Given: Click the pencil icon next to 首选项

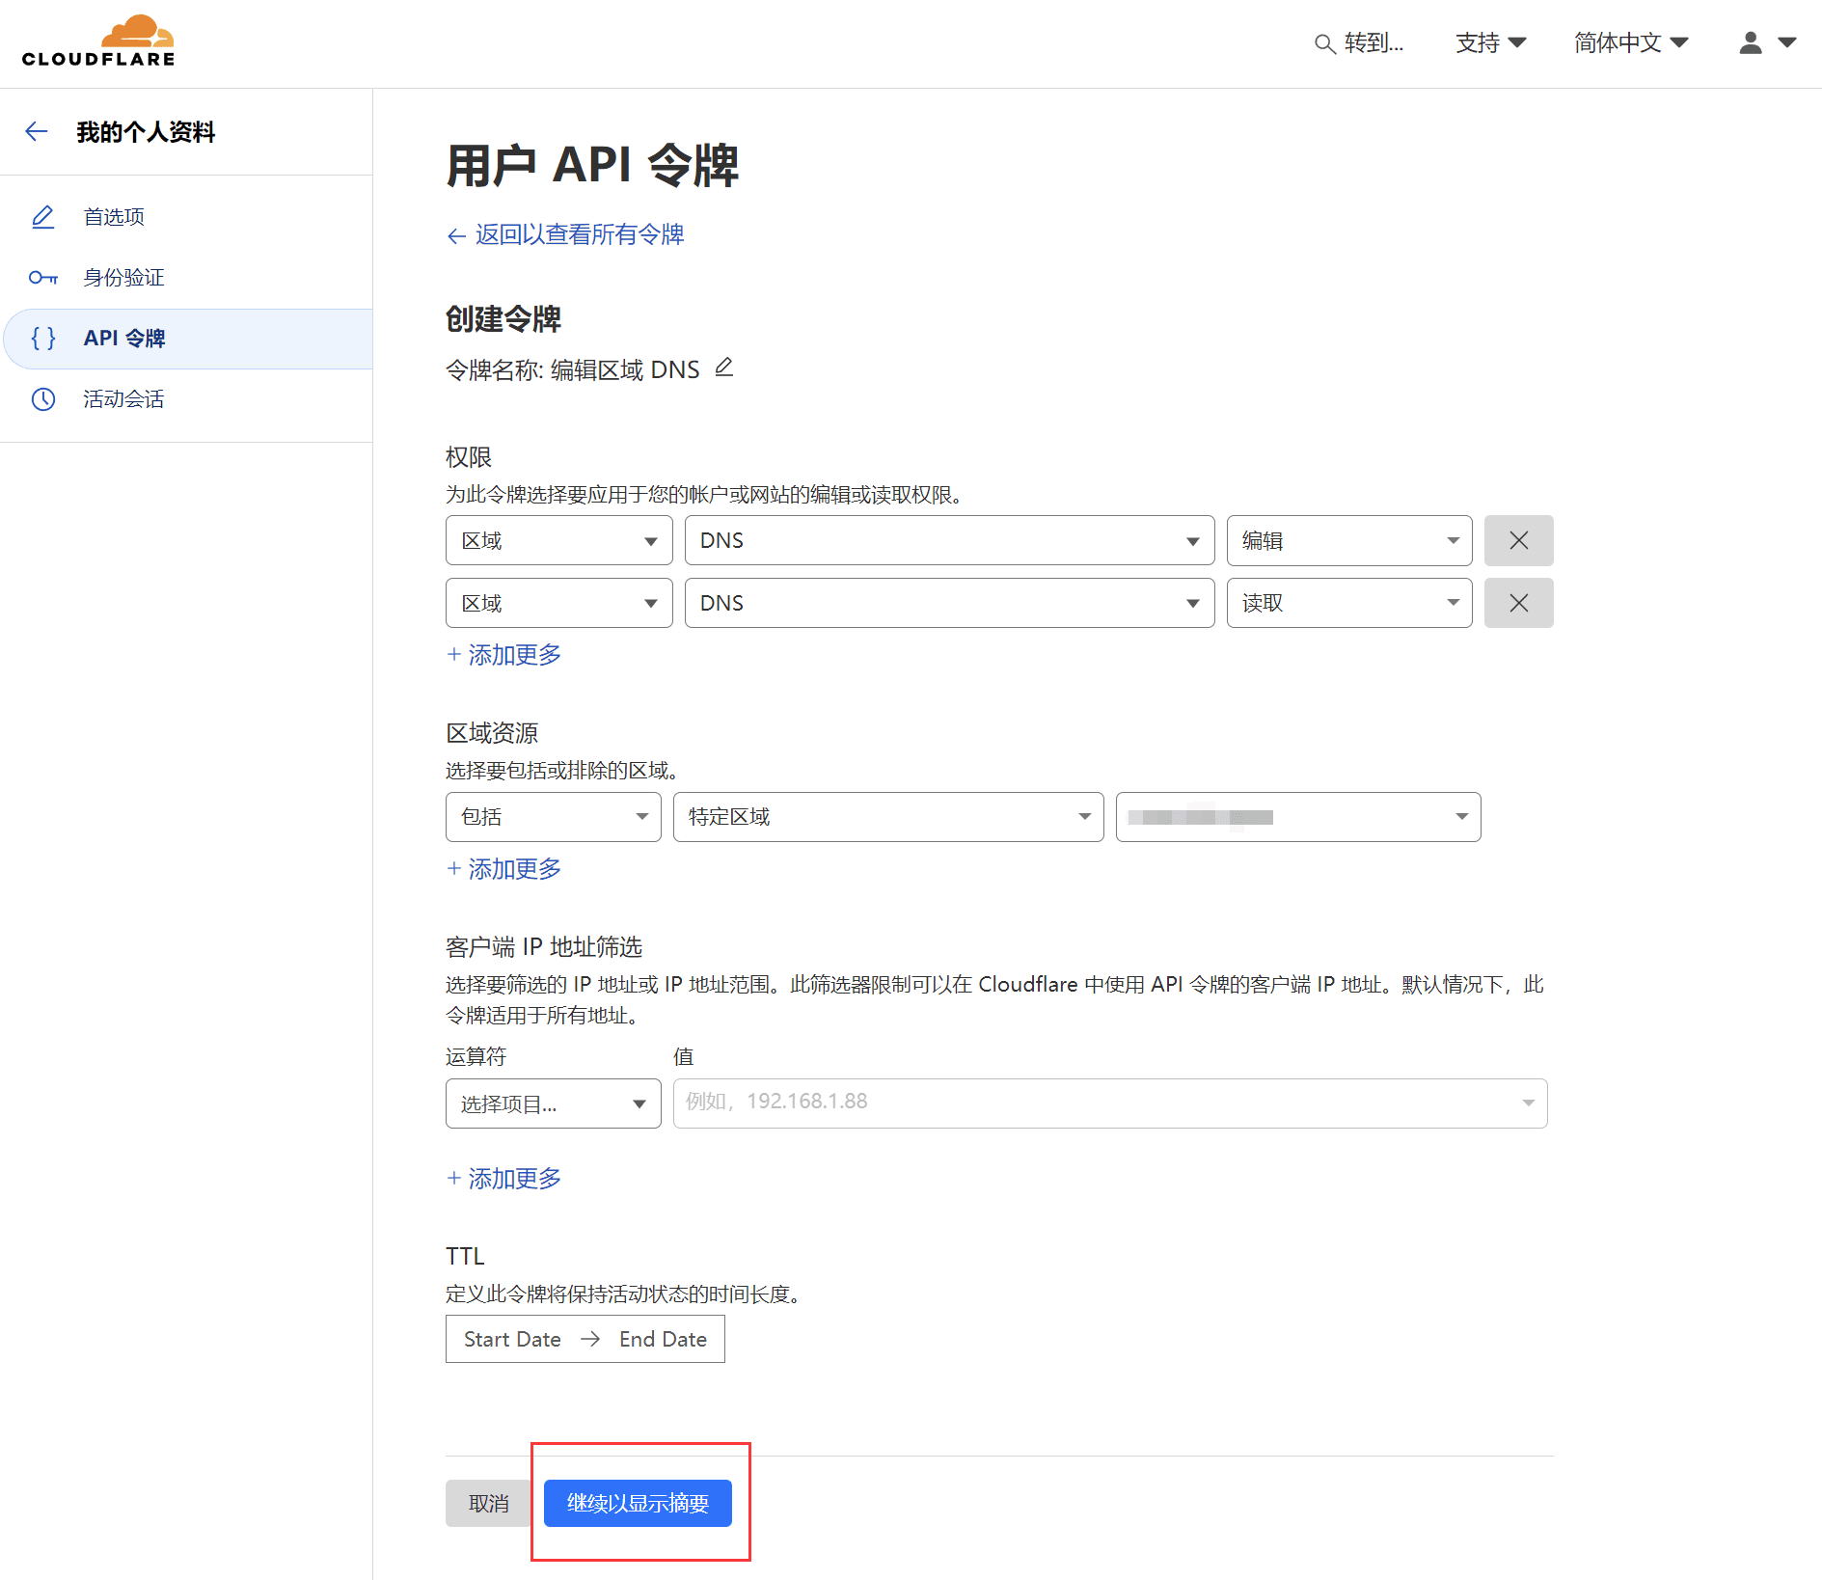Looking at the screenshot, I should click(43, 217).
